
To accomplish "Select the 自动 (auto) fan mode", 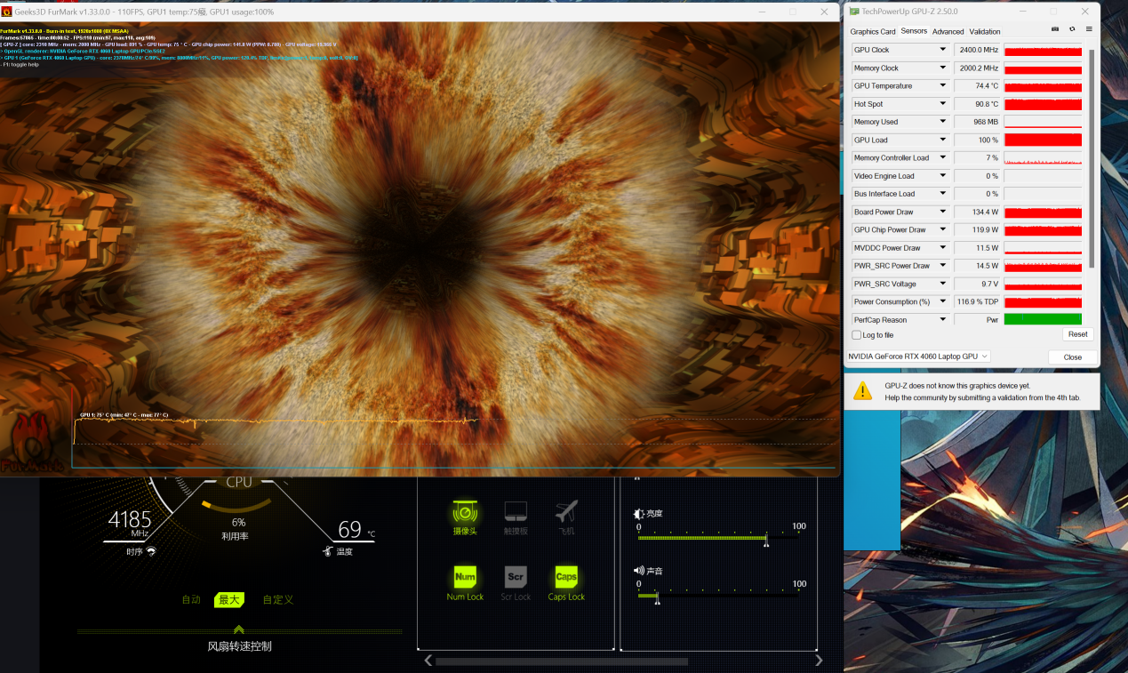I will tap(191, 600).
